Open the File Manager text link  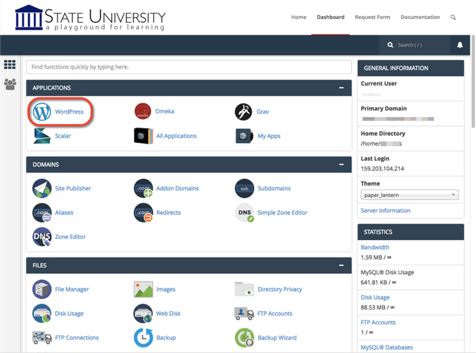point(72,289)
